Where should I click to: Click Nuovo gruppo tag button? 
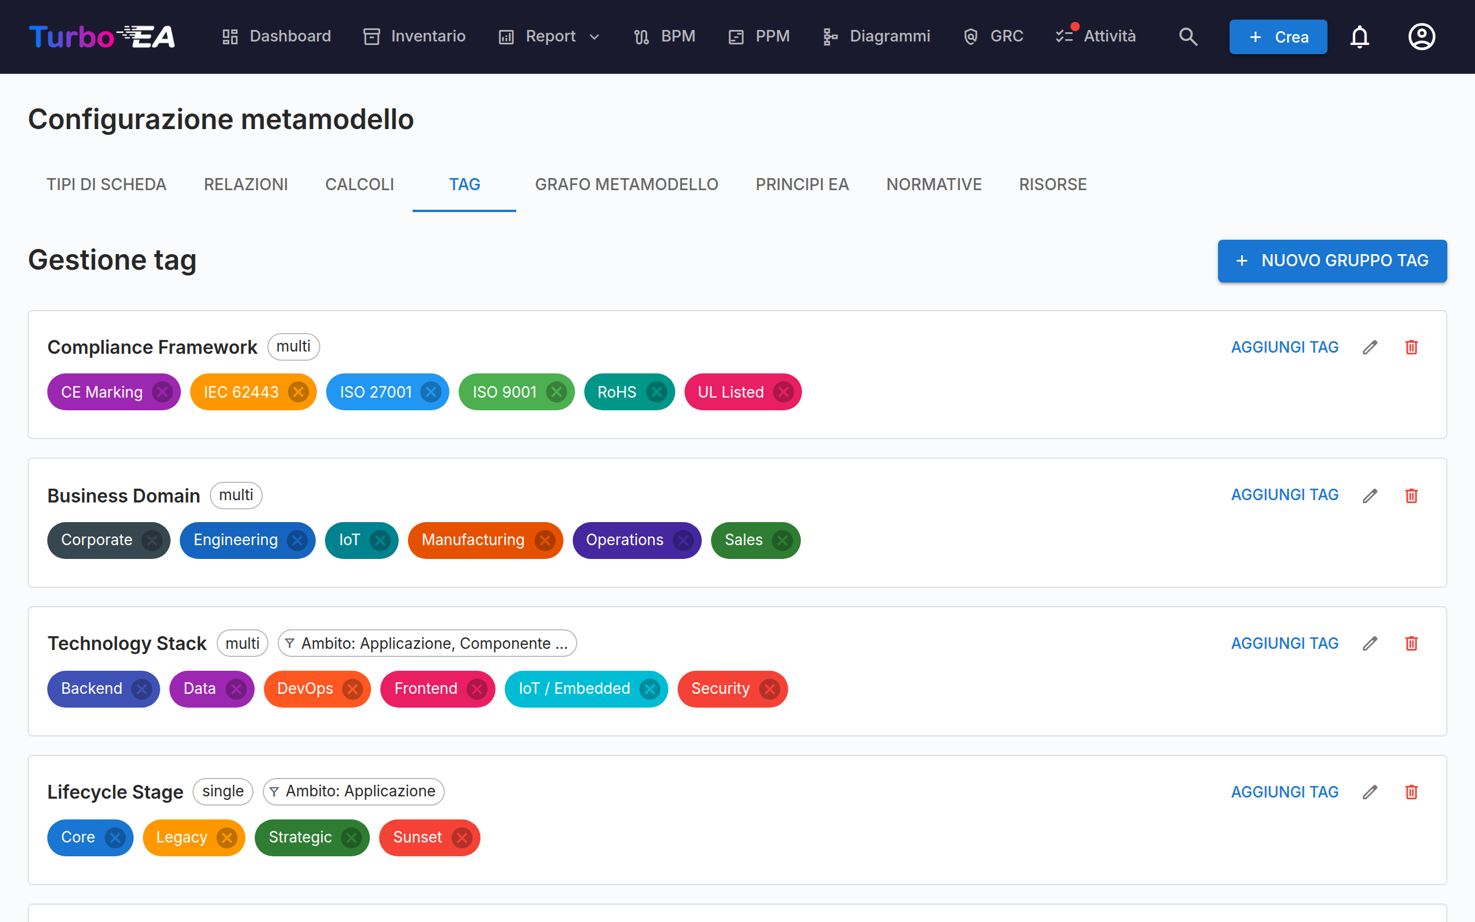coord(1332,261)
